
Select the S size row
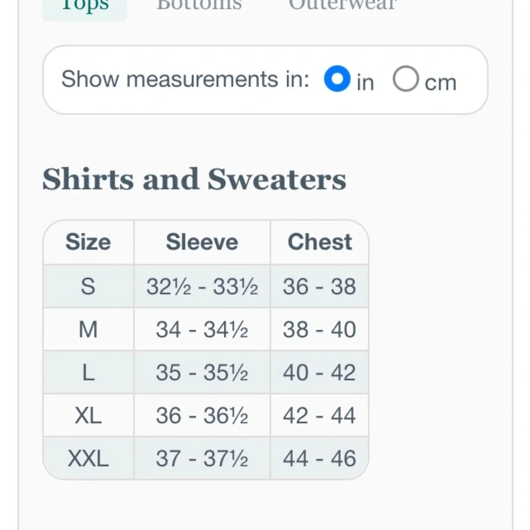89,286
